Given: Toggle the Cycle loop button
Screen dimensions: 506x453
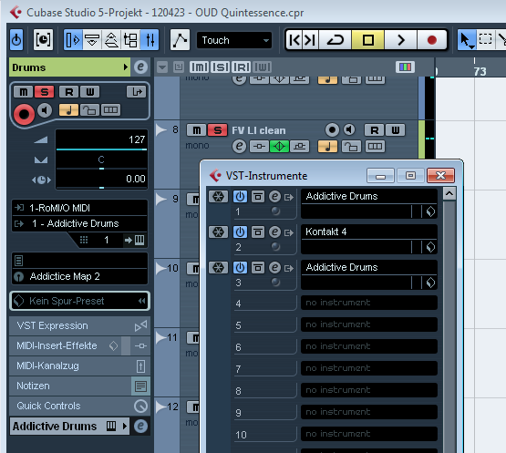Looking at the screenshot, I should [x=336, y=40].
